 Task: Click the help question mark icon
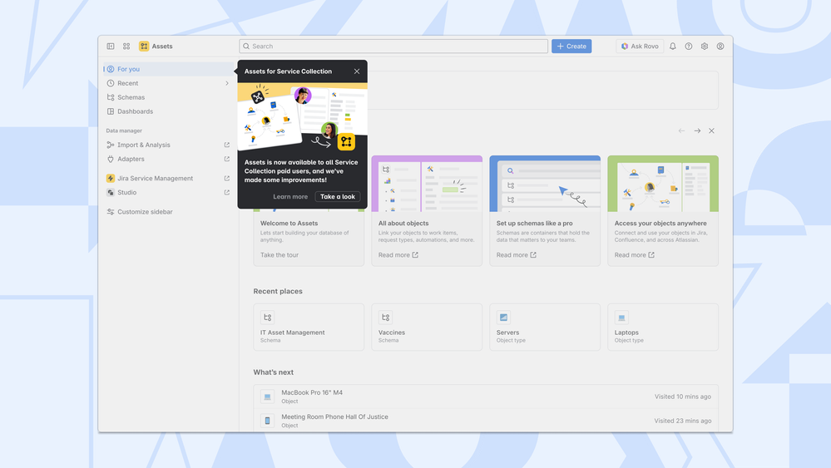tap(689, 47)
